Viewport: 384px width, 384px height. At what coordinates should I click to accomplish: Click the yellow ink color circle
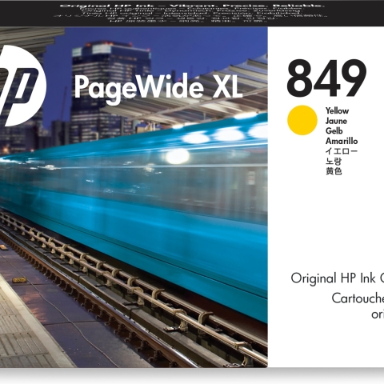(x=302, y=120)
